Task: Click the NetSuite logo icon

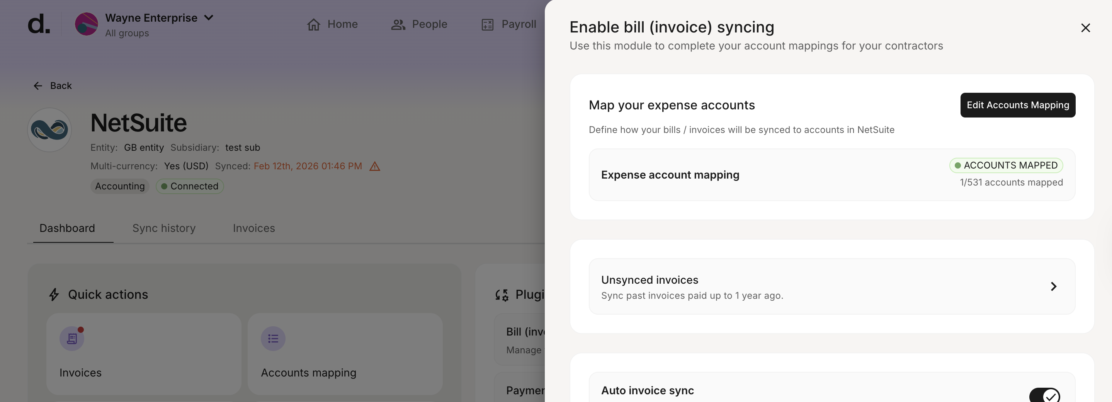Action: (x=49, y=130)
